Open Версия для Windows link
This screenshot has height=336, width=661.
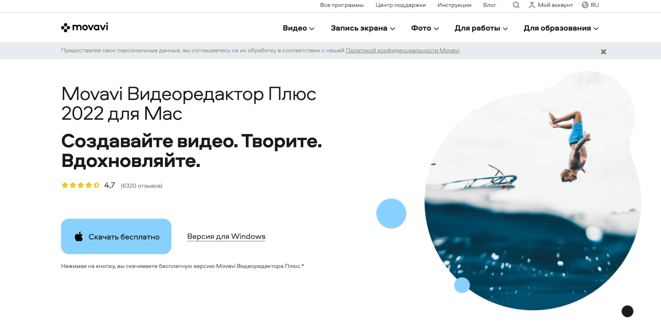[226, 237]
